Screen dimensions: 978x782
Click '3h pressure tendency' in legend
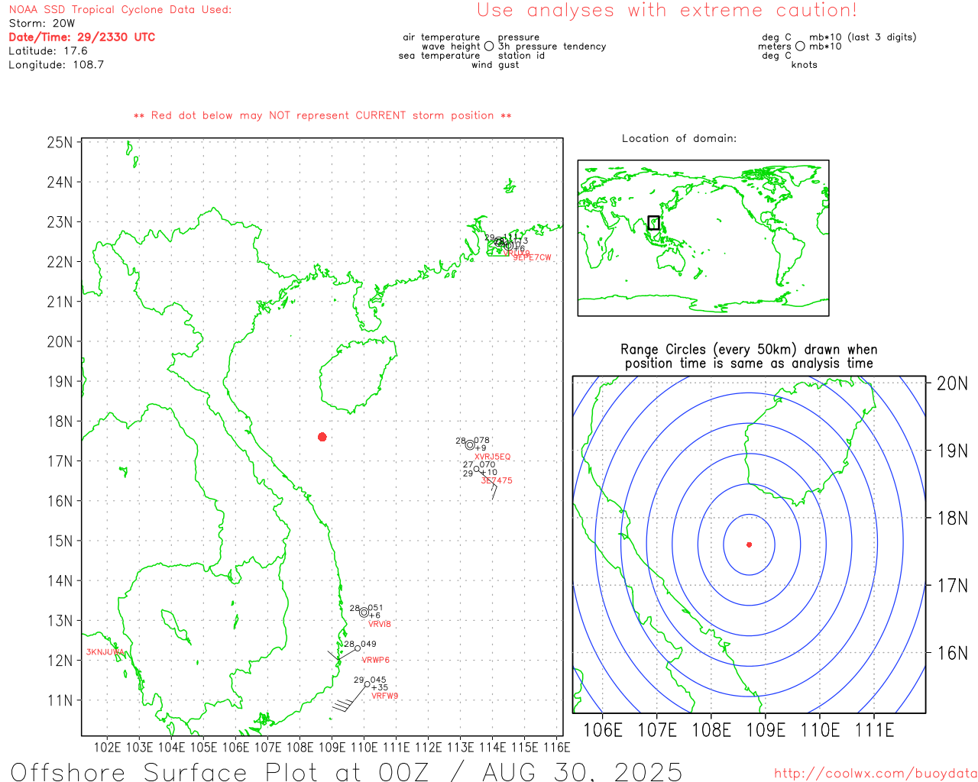552,47
